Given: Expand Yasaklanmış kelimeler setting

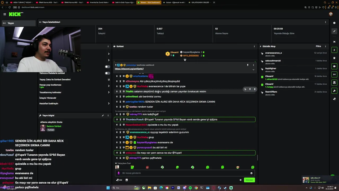Looking at the screenshot, I should pyautogui.click(x=109, y=92).
